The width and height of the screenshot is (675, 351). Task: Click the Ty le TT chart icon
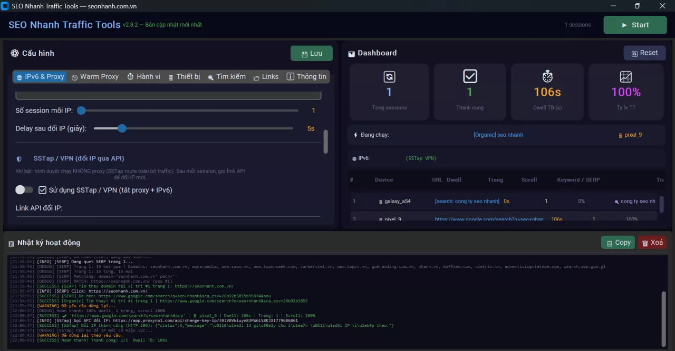[626, 77]
